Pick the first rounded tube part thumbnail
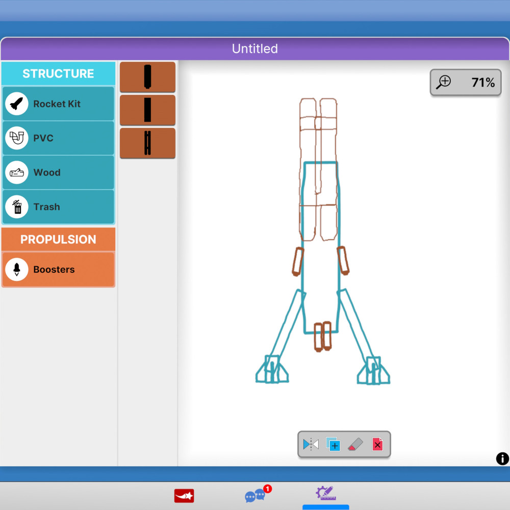 tap(148, 77)
